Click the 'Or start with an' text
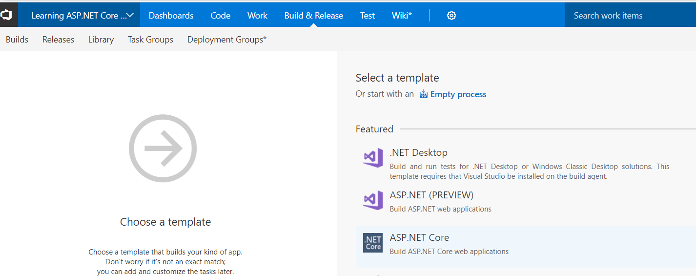The width and height of the screenshot is (696, 276). [385, 94]
